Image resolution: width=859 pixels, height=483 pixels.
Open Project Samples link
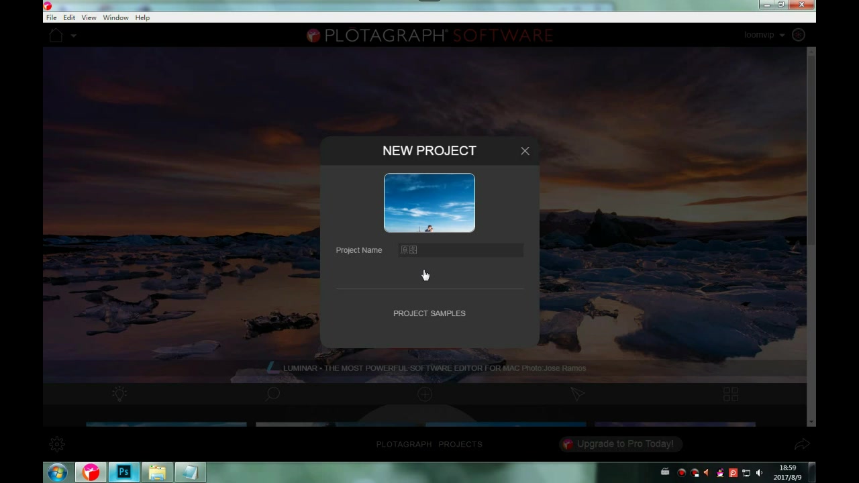(x=429, y=313)
